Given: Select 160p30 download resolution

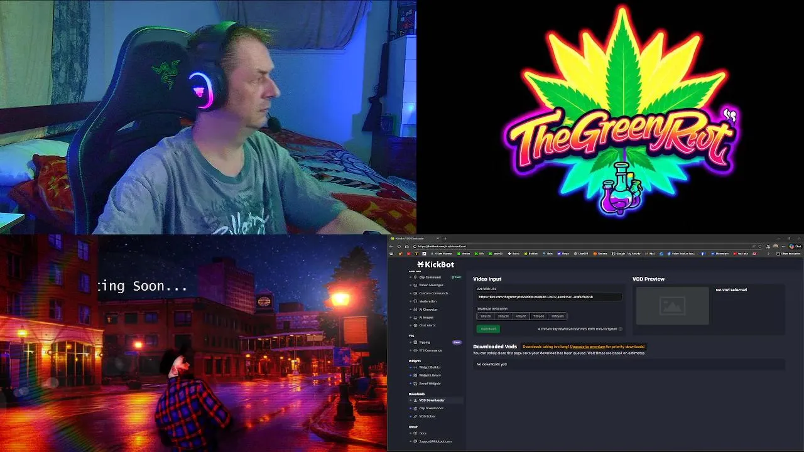Looking at the screenshot, I should click(x=486, y=316).
